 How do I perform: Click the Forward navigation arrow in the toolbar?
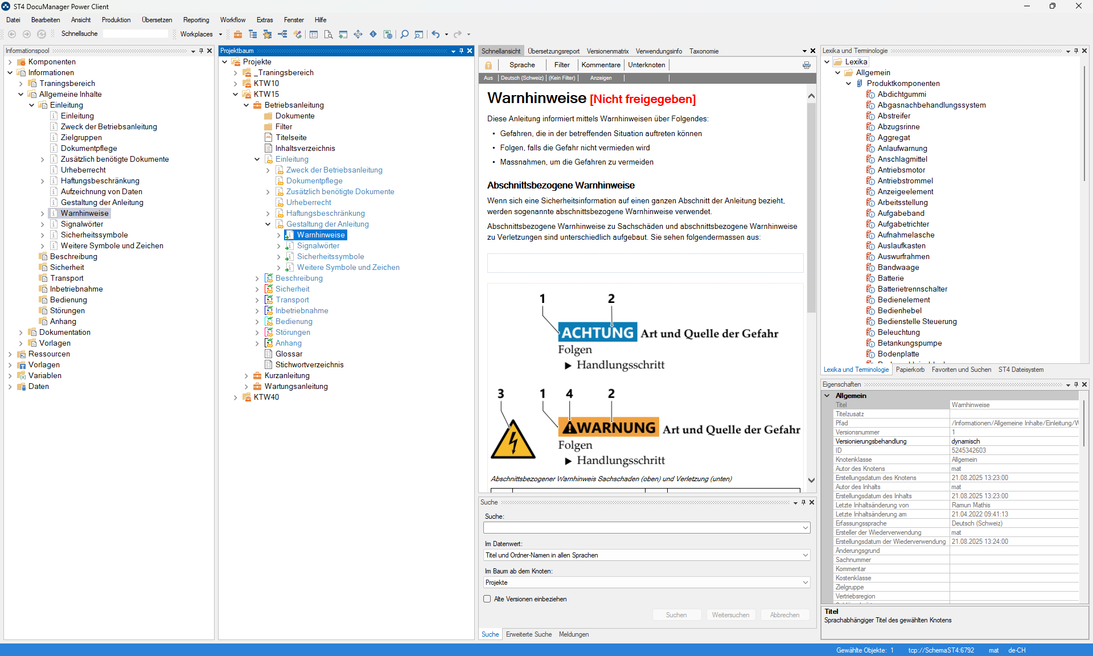pos(27,34)
